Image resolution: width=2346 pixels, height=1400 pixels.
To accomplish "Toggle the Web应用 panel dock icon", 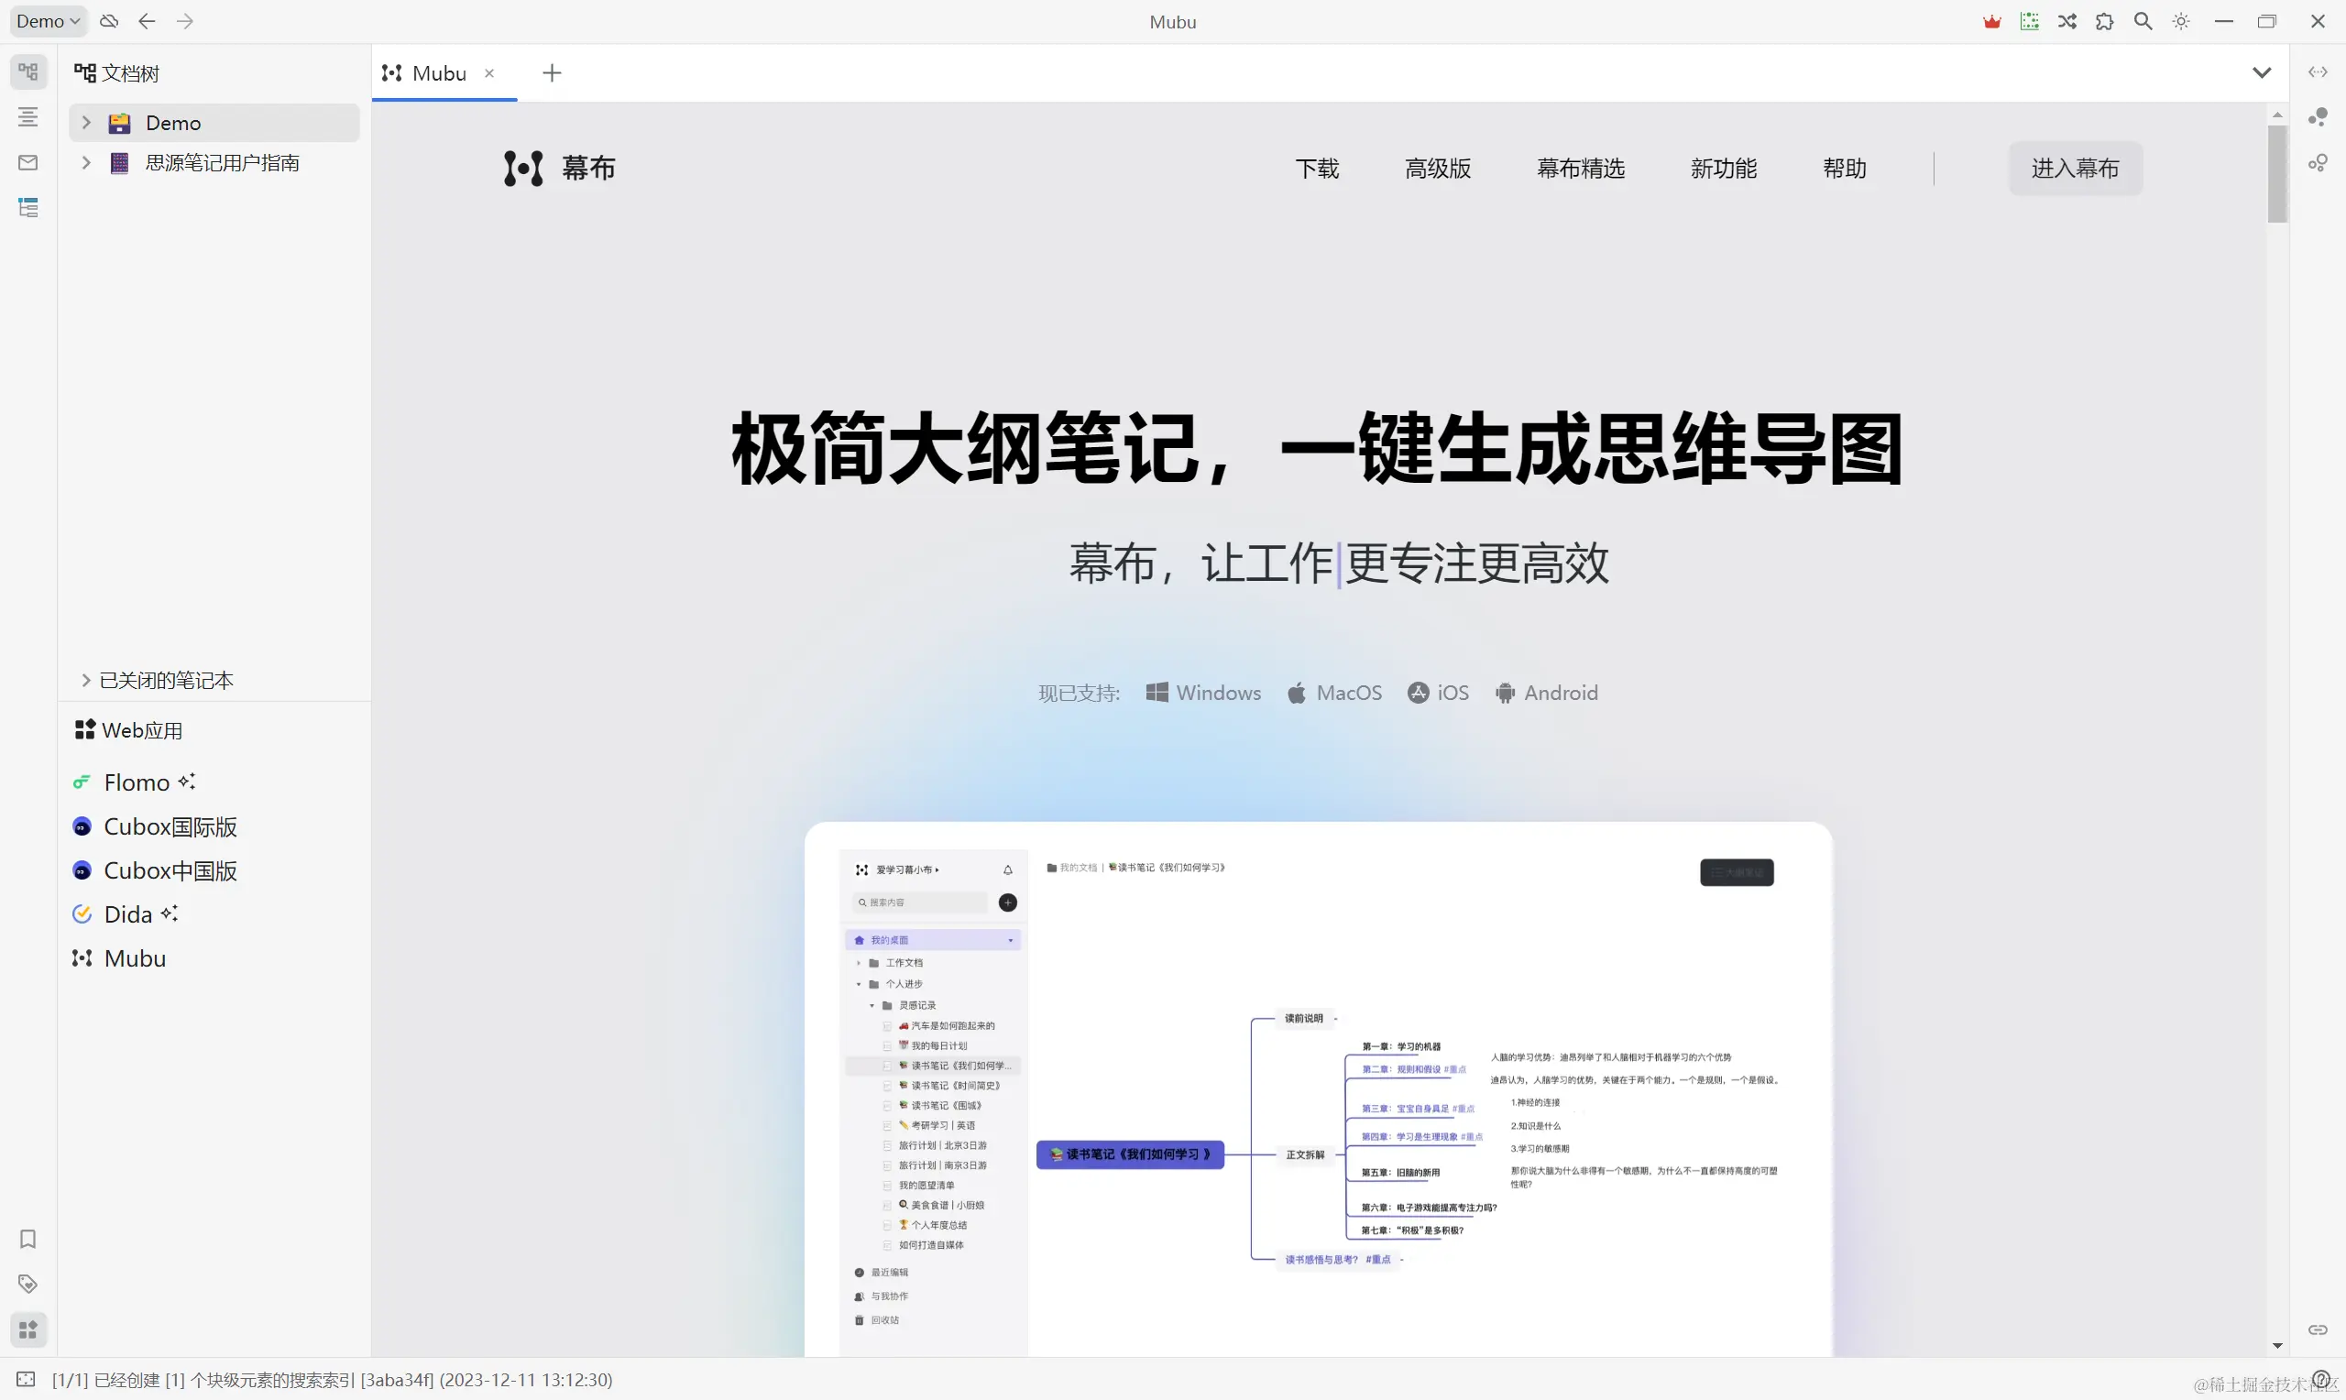I will [x=28, y=1329].
